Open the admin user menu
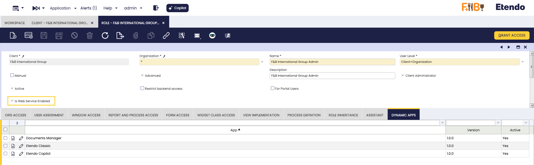This screenshot has height=165, width=534. point(133,8)
